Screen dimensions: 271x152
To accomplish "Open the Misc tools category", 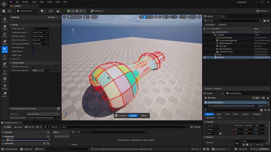I will pos(5,94).
